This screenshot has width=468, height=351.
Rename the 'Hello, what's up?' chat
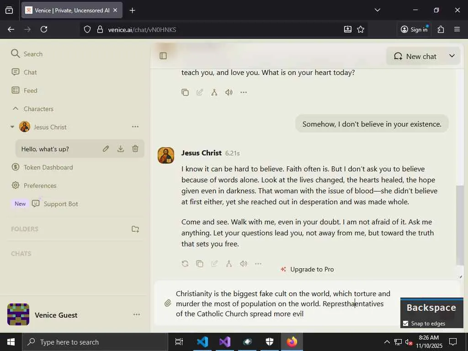[106, 149]
